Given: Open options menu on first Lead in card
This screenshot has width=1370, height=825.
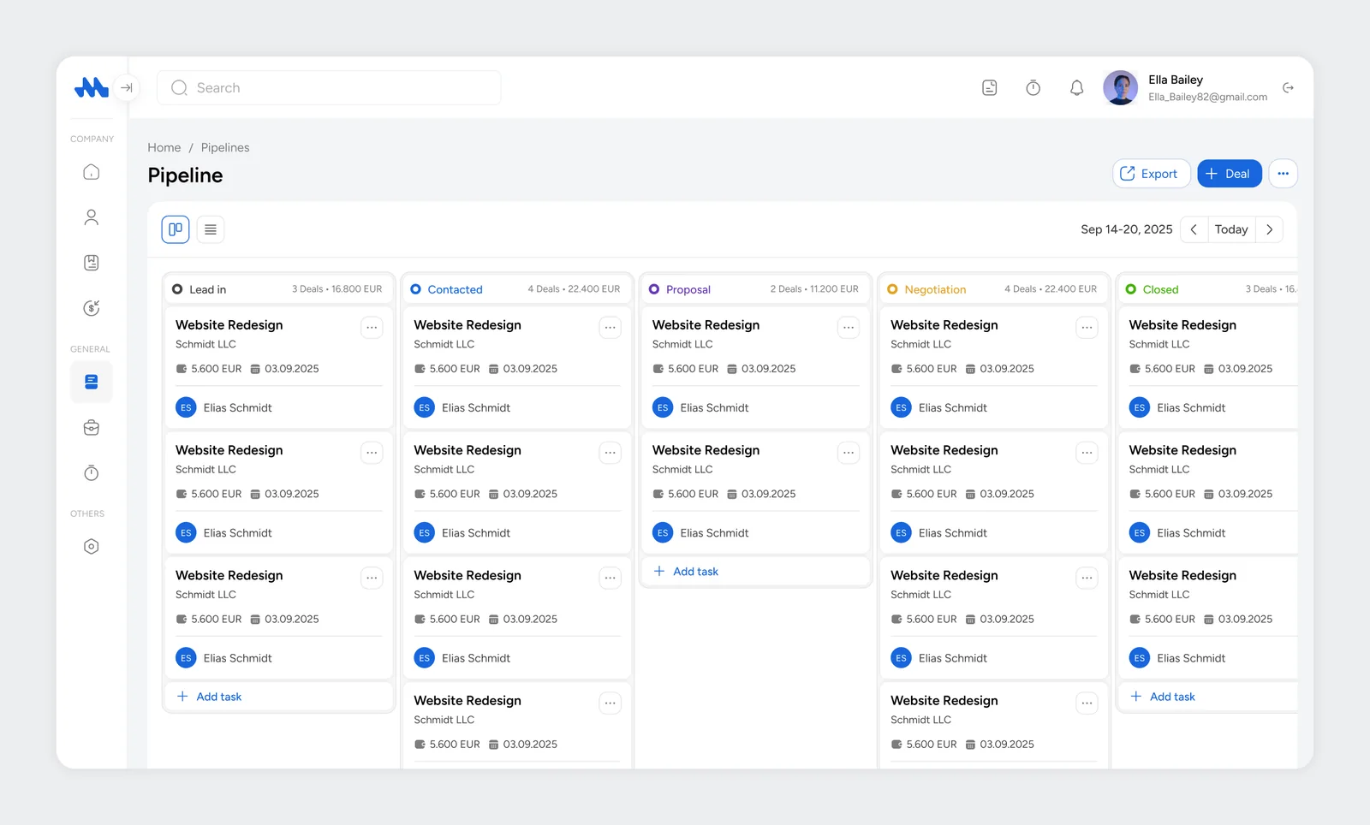Looking at the screenshot, I should click(372, 327).
